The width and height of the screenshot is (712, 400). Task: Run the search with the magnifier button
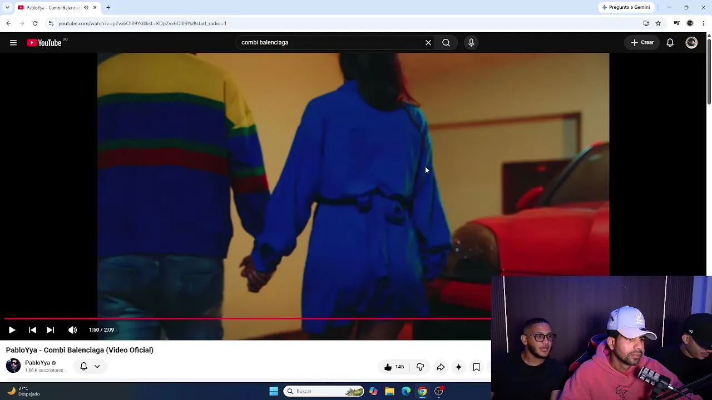(446, 43)
